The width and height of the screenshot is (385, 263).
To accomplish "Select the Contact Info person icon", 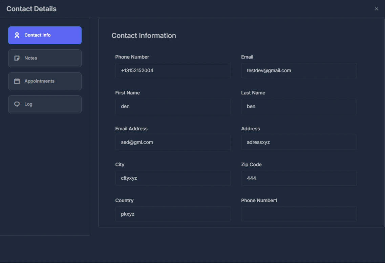I will [x=17, y=35].
